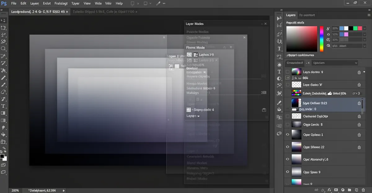The image size is (372, 193).
Task: Click lock icon on 'Loys dormo' layer
Action: coord(359,72)
